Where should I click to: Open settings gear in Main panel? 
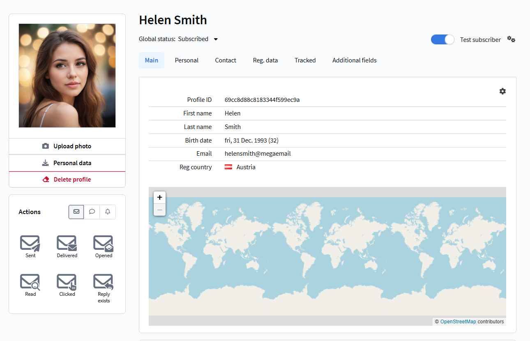click(x=502, y=91)
